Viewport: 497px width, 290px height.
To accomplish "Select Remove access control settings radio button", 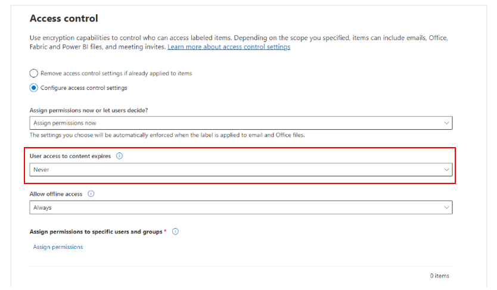I will coord(34,73).
